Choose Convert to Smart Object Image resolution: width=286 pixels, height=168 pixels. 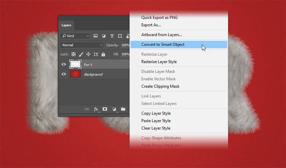click(179, 45)
